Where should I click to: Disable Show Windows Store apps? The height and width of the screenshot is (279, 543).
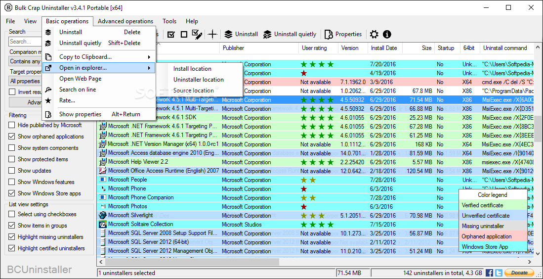click(x=12, y=193)
